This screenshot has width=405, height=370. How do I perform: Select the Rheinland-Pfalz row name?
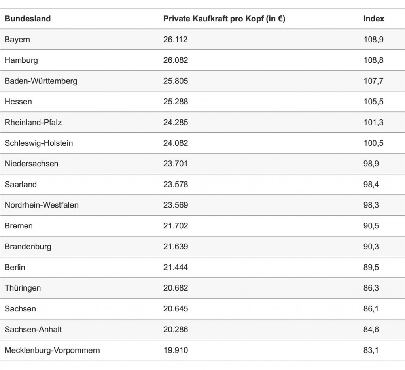point(33,122)
